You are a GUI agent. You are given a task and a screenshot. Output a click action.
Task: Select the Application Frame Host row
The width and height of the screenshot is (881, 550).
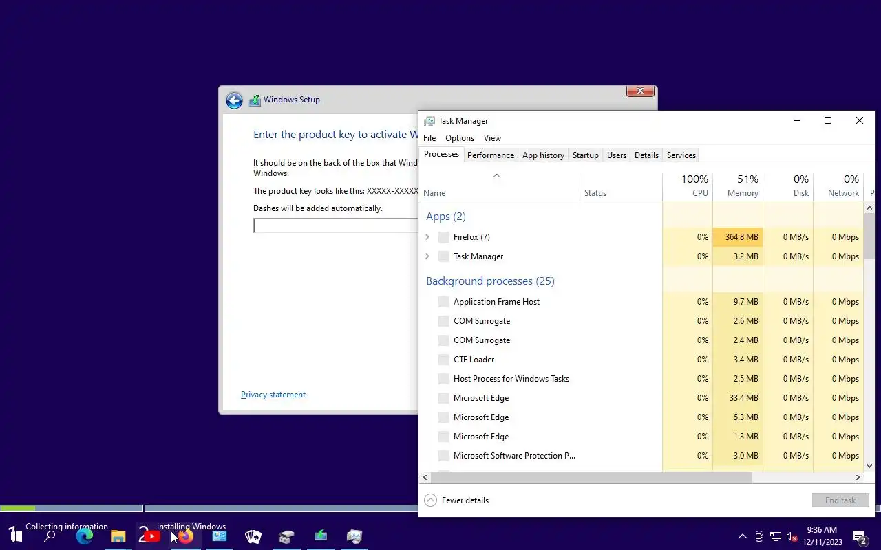[641, 302]
